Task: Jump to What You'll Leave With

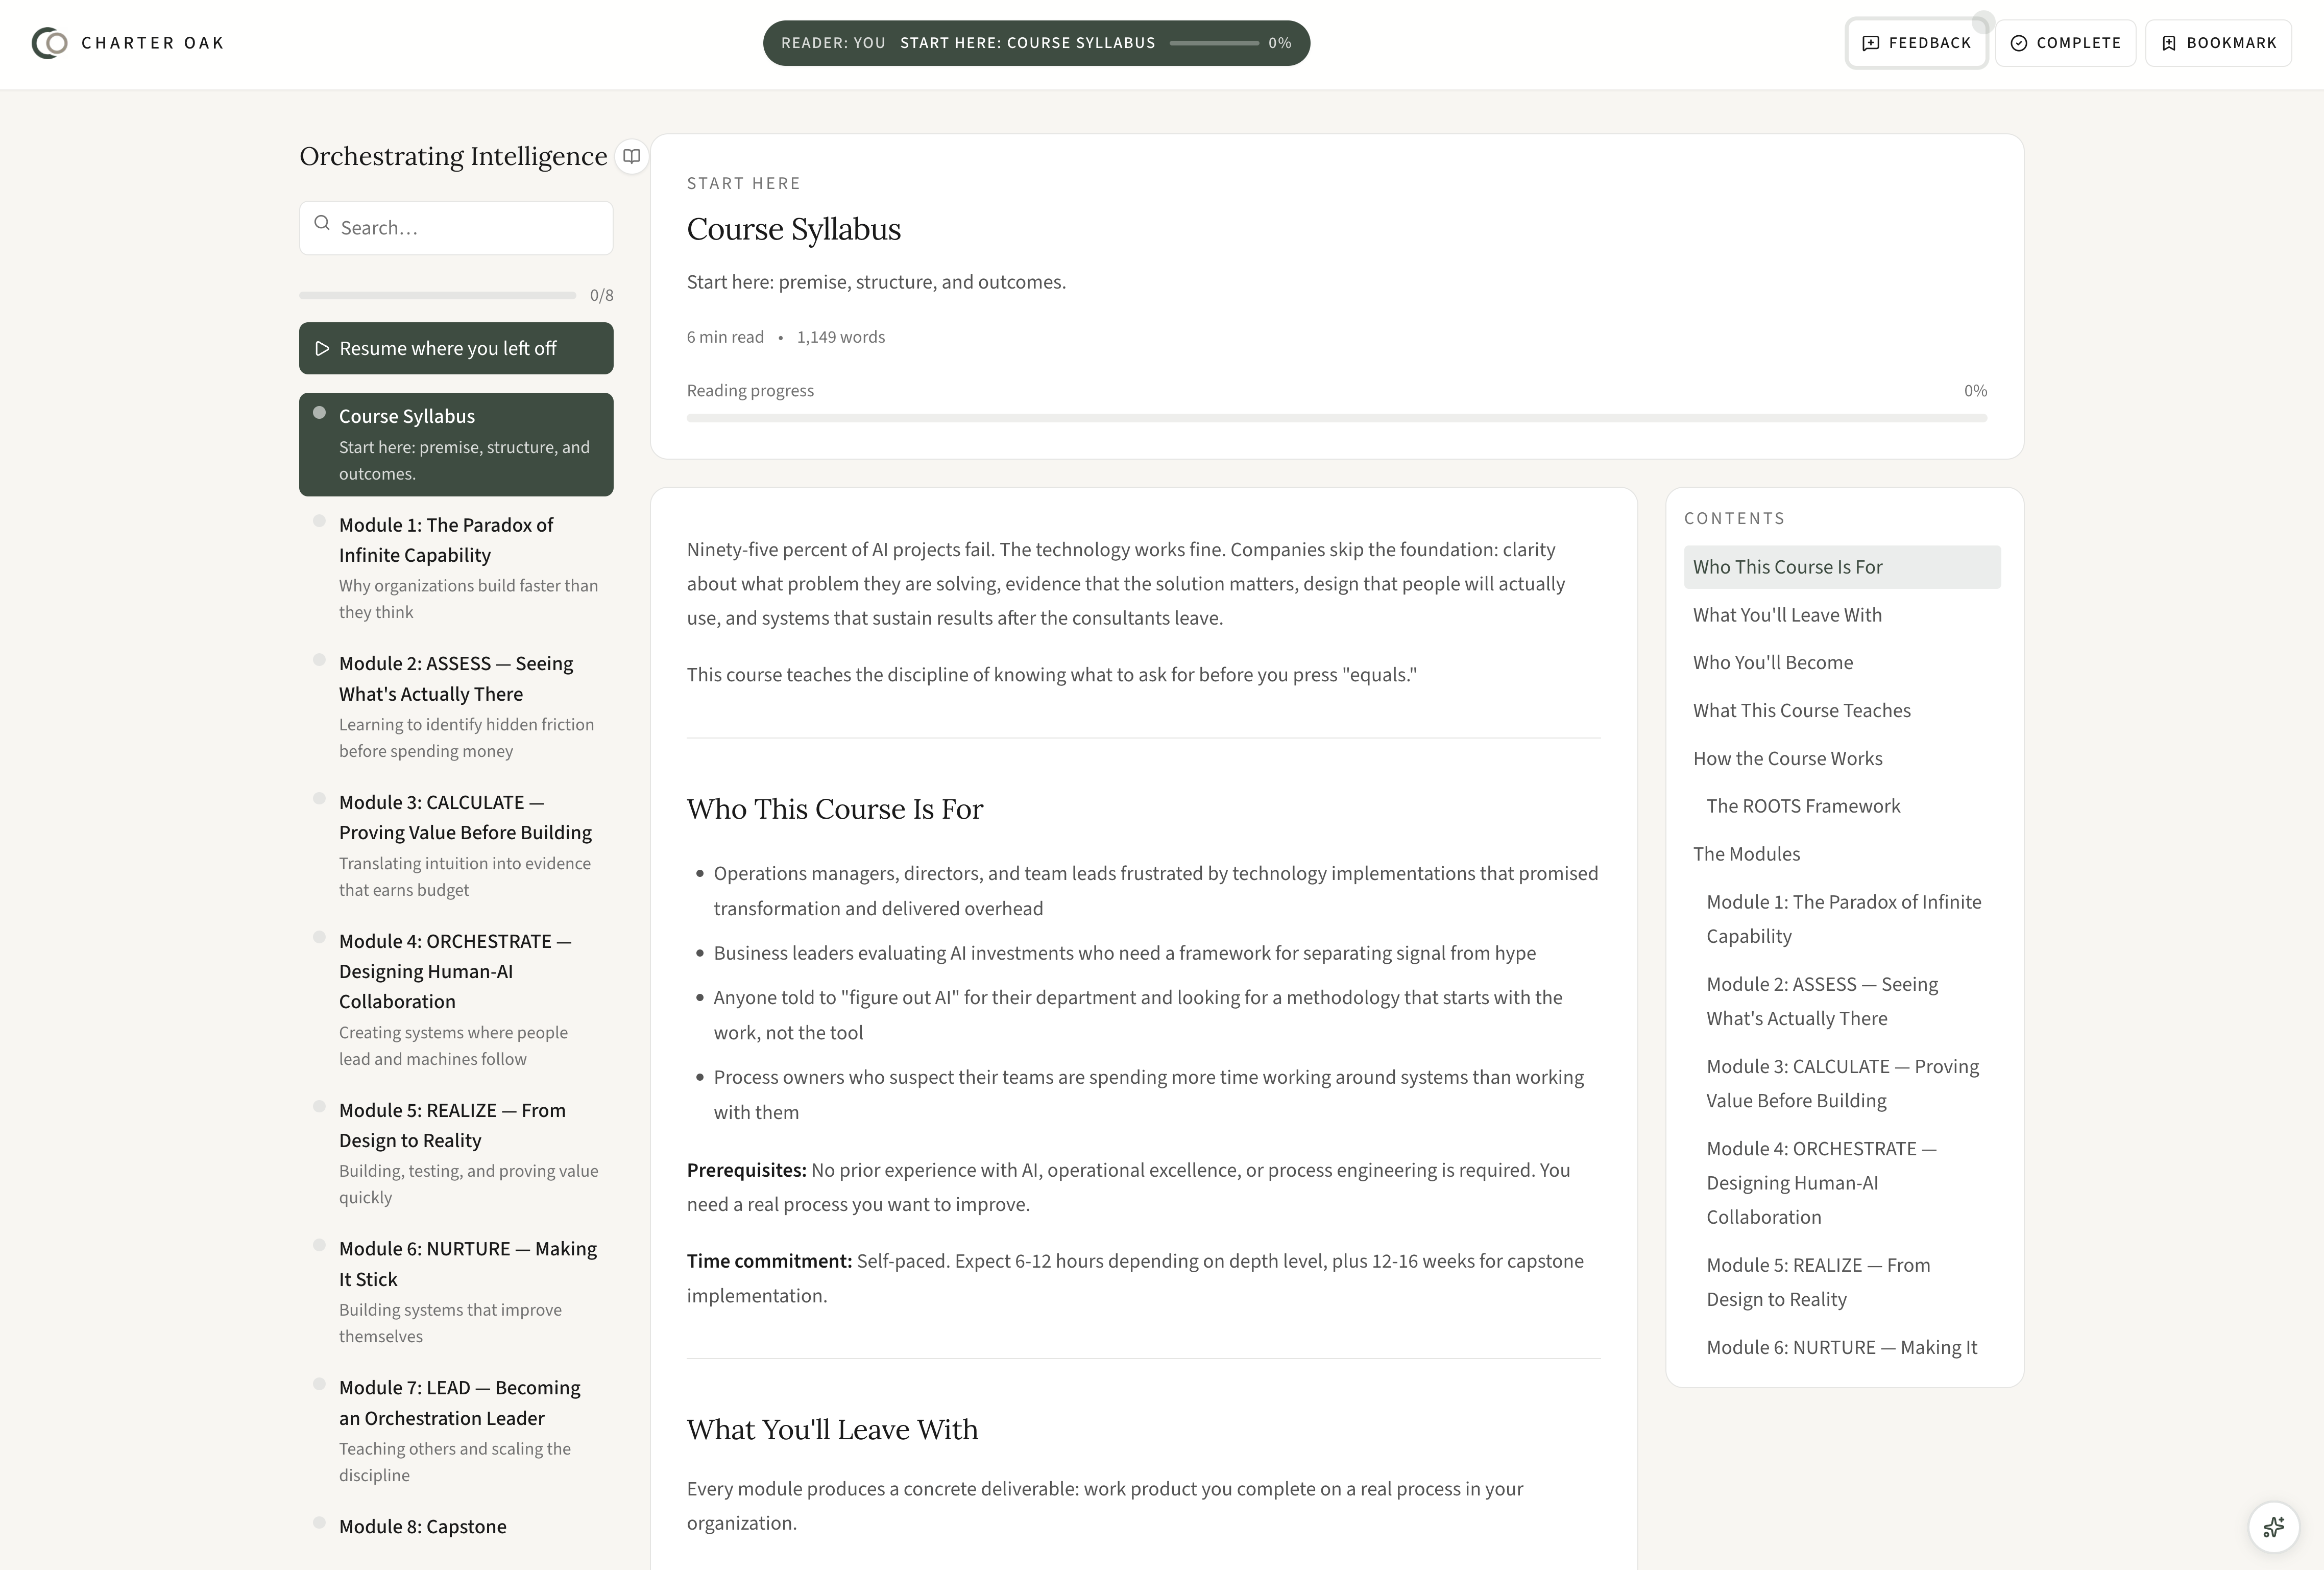Action: tap(1787, 615)
